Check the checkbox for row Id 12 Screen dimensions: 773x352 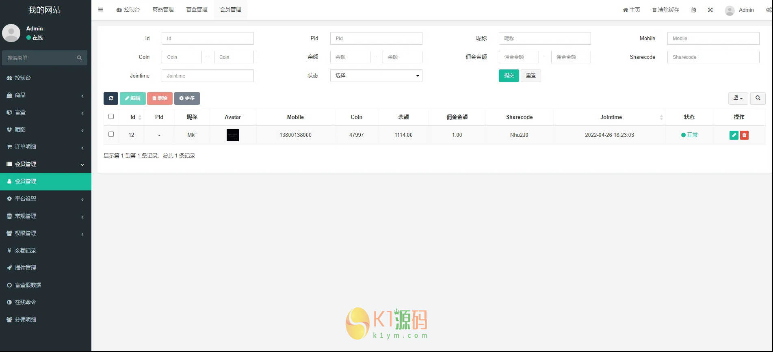(x=111, y=134)
